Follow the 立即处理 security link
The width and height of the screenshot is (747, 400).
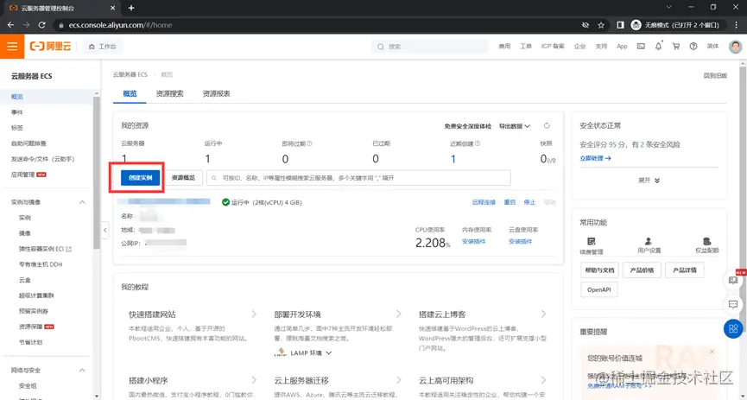coord(595,158)
